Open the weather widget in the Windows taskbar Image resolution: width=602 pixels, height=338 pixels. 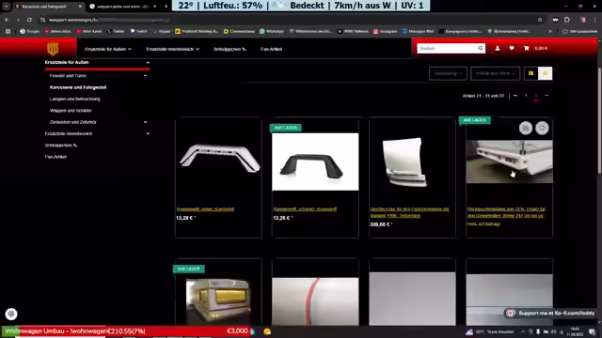[x=490, y=331]
